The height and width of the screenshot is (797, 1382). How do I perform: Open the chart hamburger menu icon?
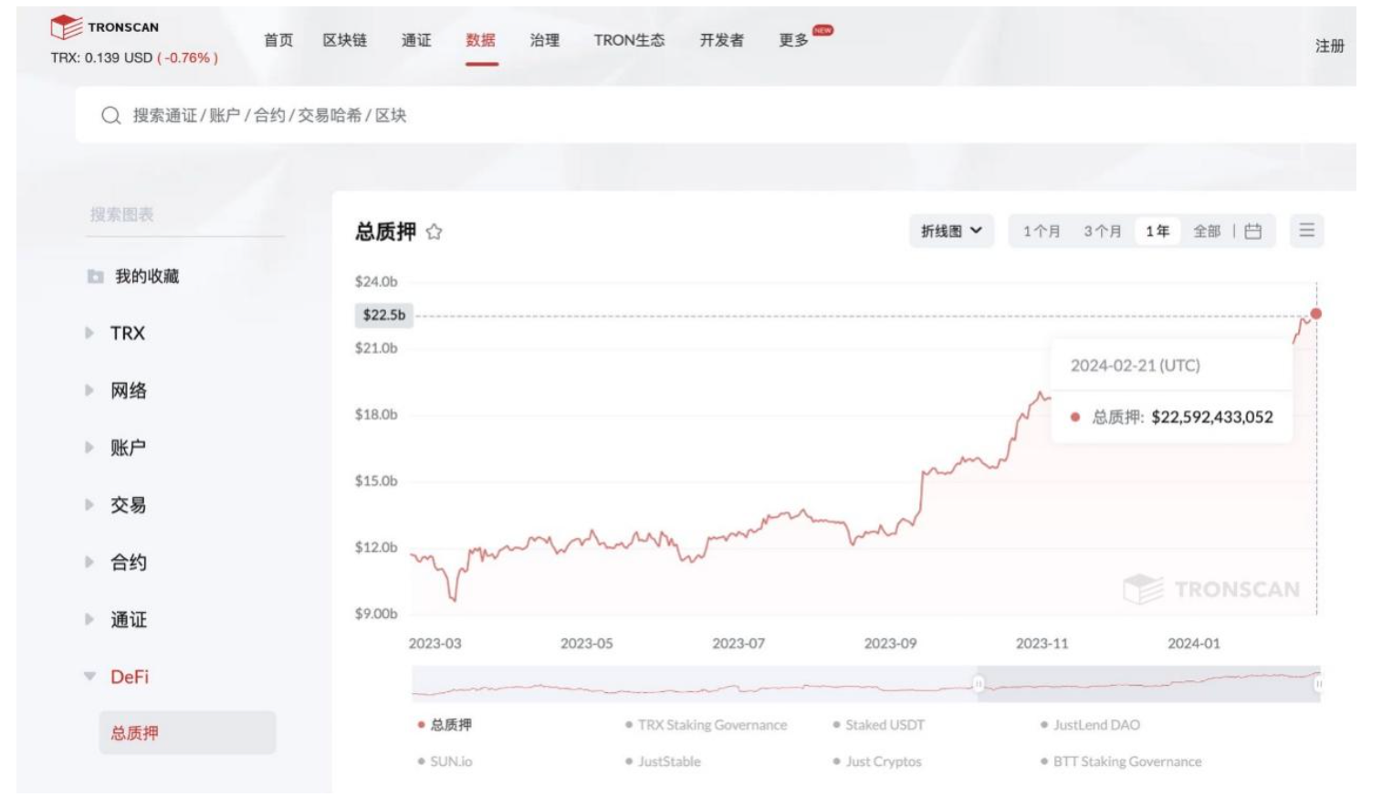[1307, 231]
